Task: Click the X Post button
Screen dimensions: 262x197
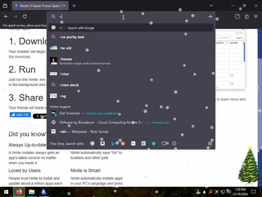Action: (40, 116)
